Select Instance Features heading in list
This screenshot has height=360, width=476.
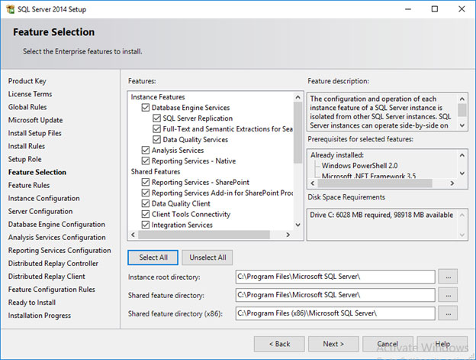(x=158, y=97)
